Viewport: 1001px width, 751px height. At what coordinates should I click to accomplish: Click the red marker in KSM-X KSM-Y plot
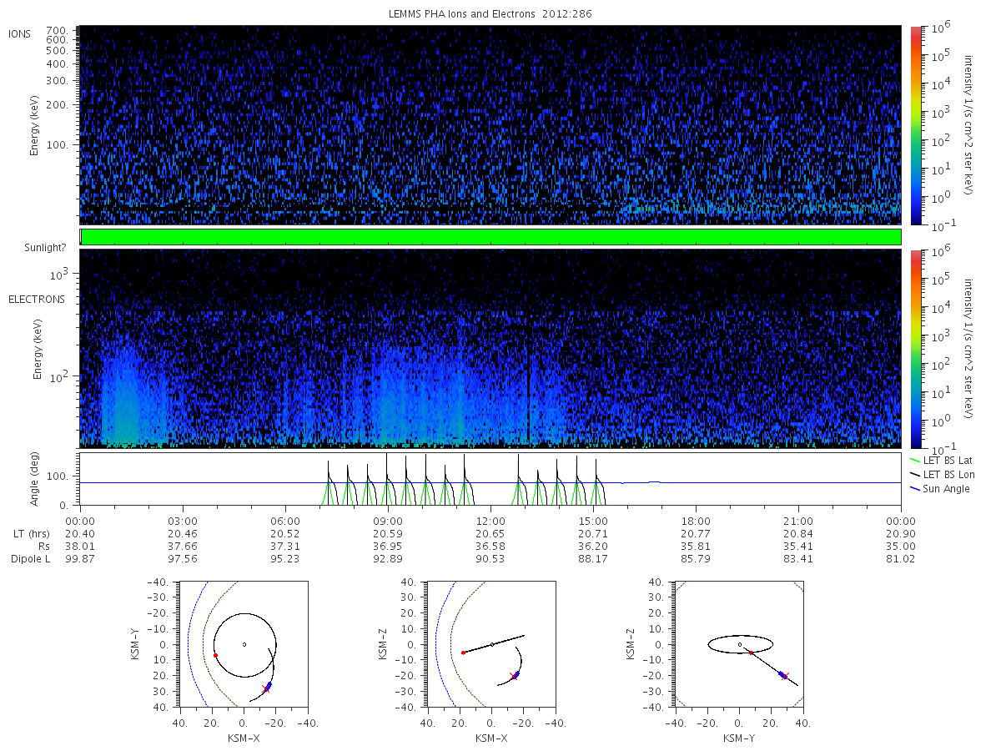[215, 655]
